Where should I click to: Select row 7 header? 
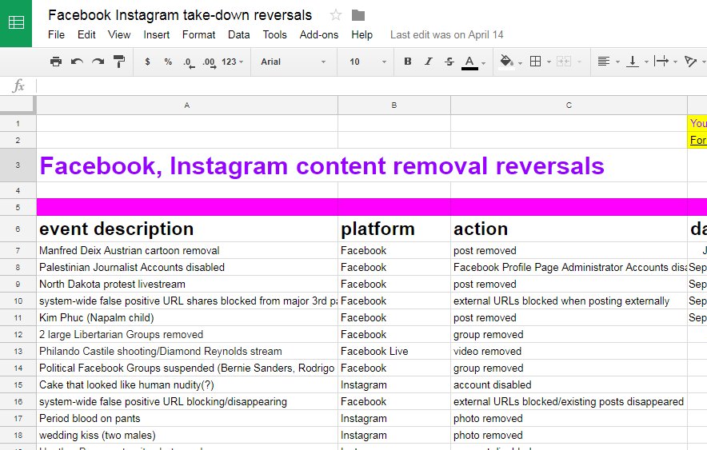coord(18,250)
